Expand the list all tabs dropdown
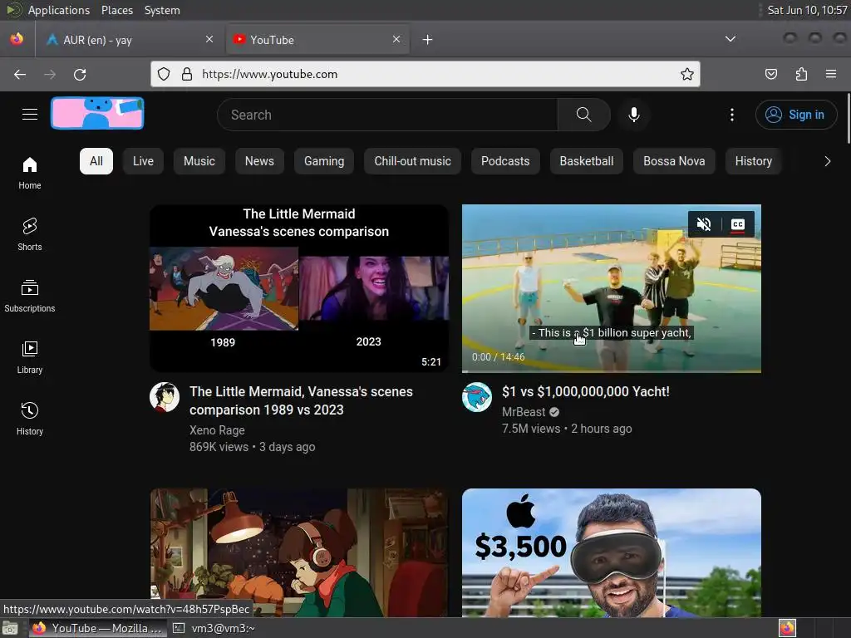This screenshot has height=638, width=851. 730,39
